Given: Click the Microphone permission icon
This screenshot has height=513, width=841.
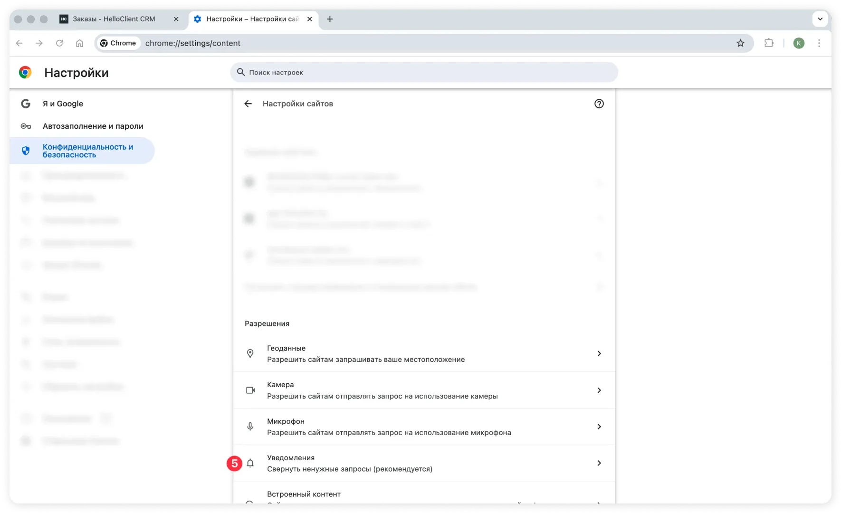Looking at the screenshot, I should tap(250, 427).
